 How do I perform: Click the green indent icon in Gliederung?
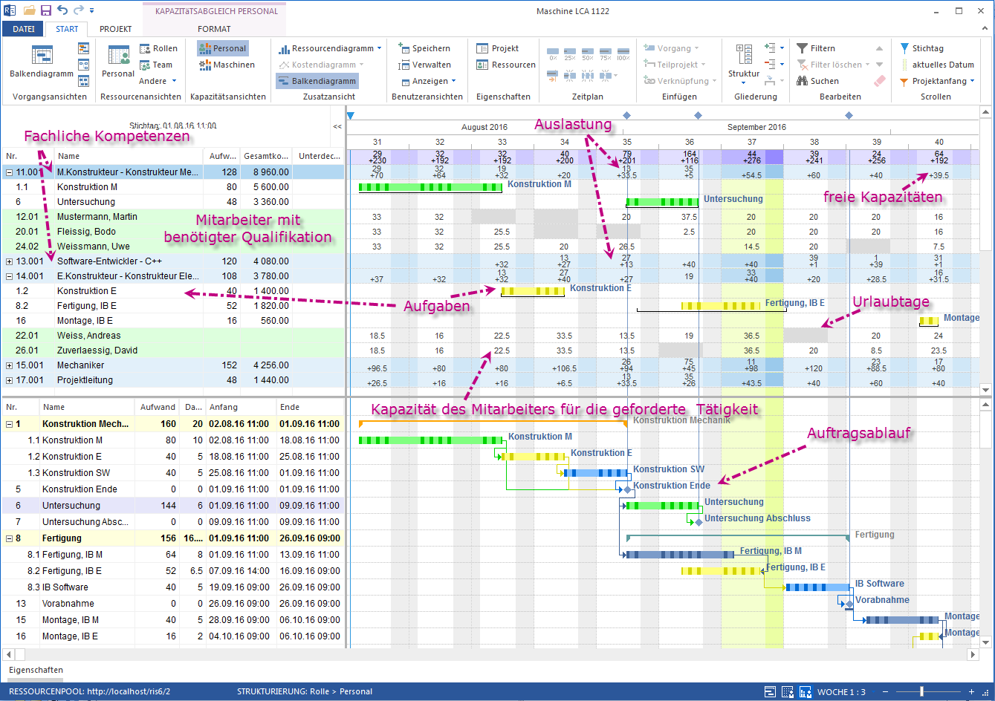[770, 48]
